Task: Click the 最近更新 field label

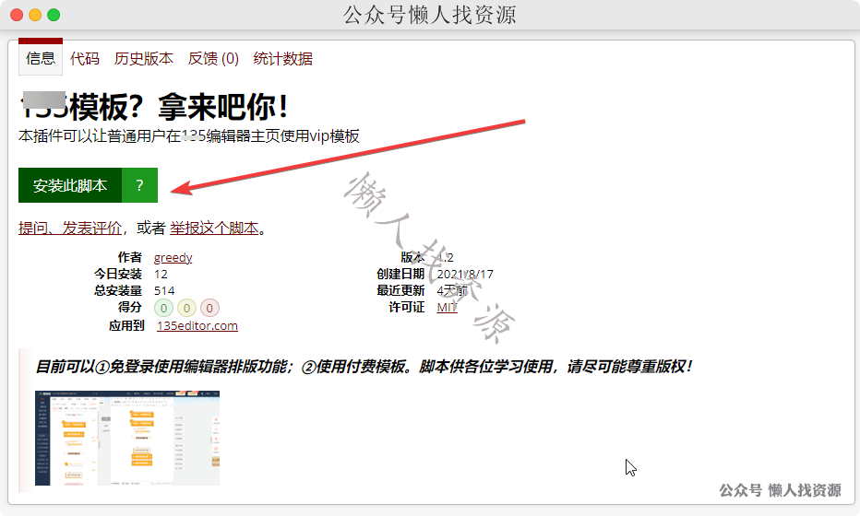Action: click(x=400, y=291)
